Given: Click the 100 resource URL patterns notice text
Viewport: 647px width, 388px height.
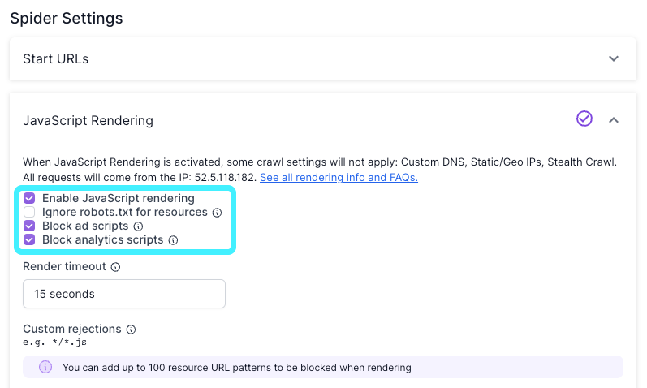Looking at the screenshot, I should point(237,368).
